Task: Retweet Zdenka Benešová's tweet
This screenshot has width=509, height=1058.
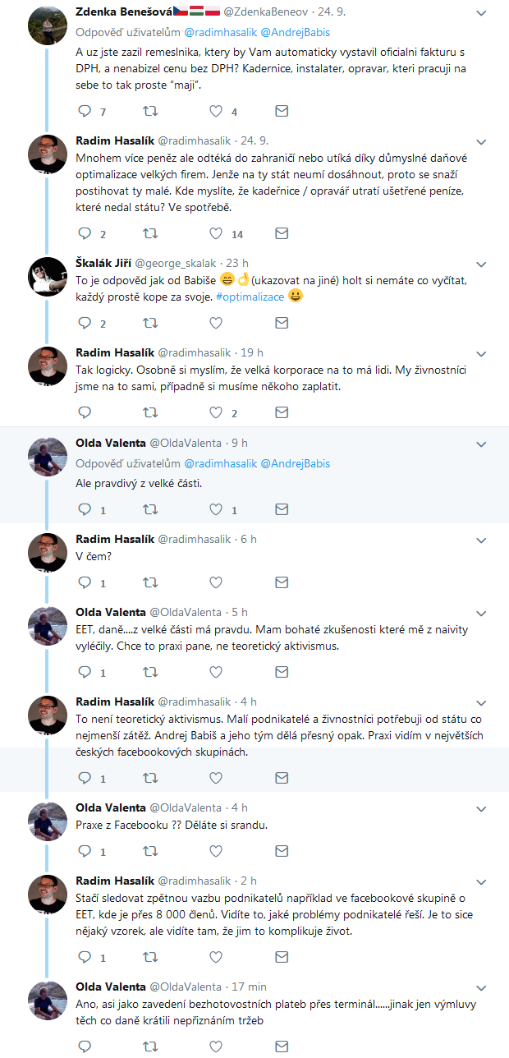Action: [x=150, y=111]
